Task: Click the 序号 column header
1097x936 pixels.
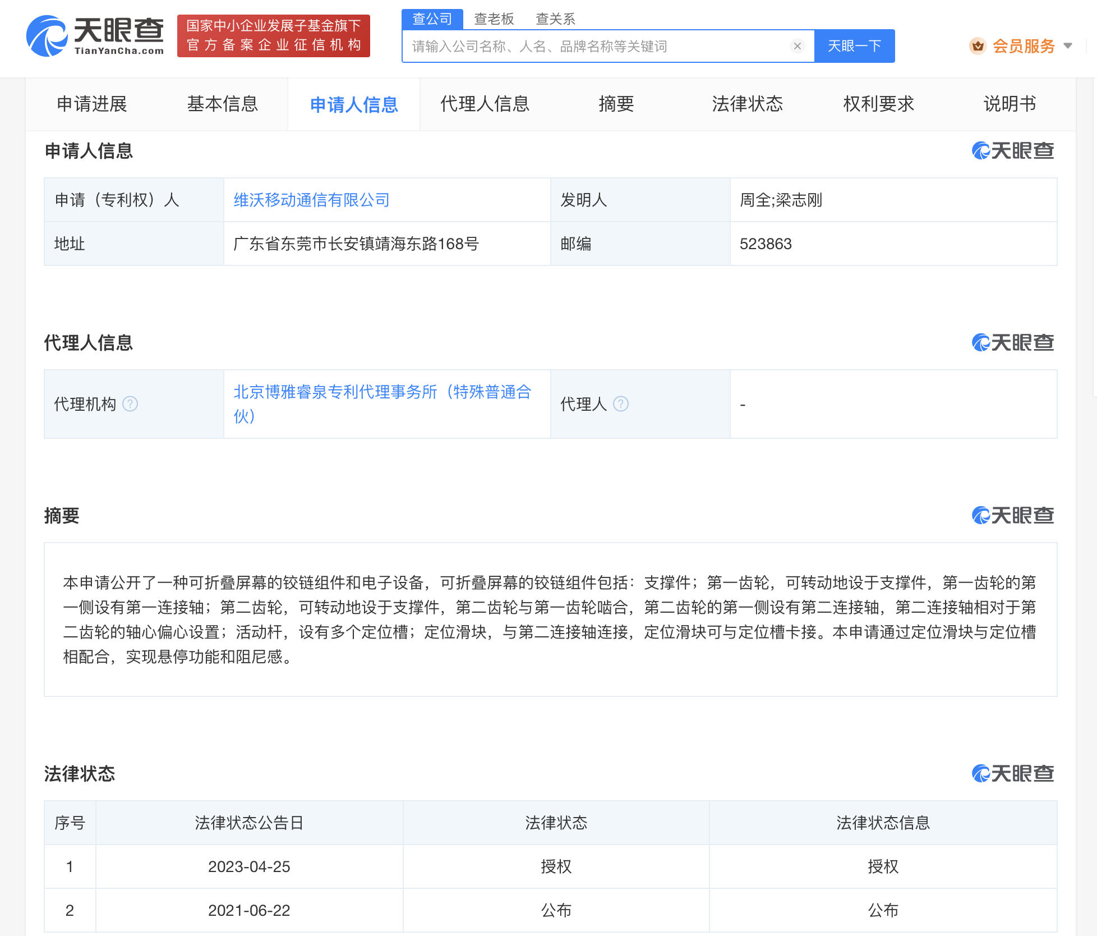Action: (x=70, y=823)
